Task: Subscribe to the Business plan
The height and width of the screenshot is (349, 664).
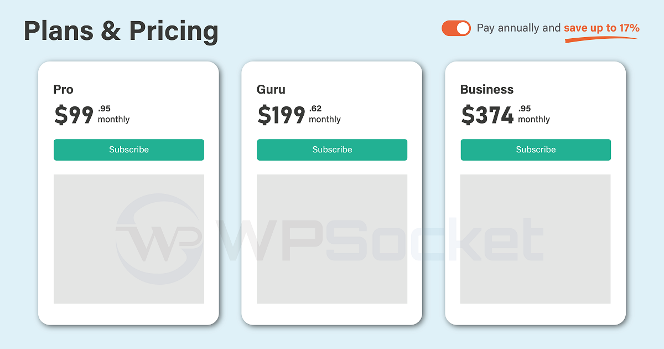Action: [x=536, y=150]
